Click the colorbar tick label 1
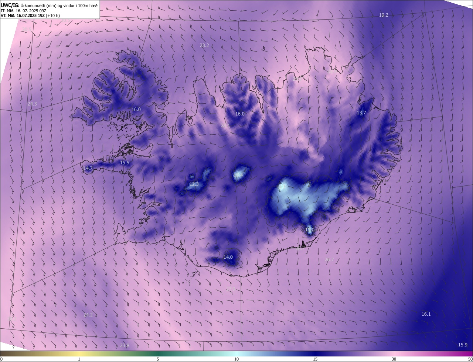 click(79, 359)
